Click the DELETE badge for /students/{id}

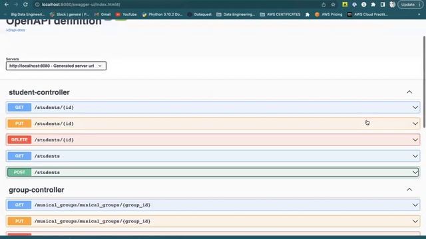point(19,140)
